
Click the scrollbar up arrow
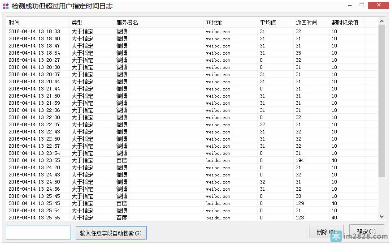(382, 21)
